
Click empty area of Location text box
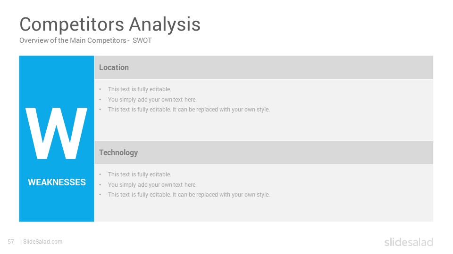(x=347, y=127)
